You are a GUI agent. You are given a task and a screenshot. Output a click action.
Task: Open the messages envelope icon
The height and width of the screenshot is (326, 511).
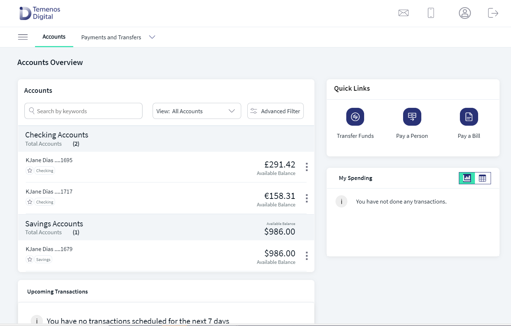pyautogui.click(x=403, y=13)
